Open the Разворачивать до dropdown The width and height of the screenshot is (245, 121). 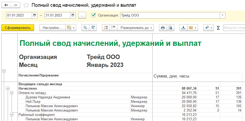tap(136, 28)
